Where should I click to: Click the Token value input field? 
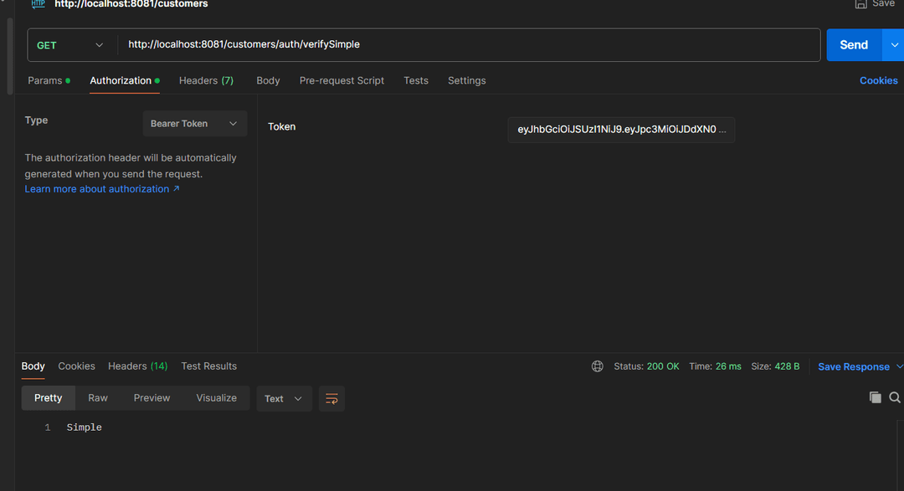click(620, 130)
